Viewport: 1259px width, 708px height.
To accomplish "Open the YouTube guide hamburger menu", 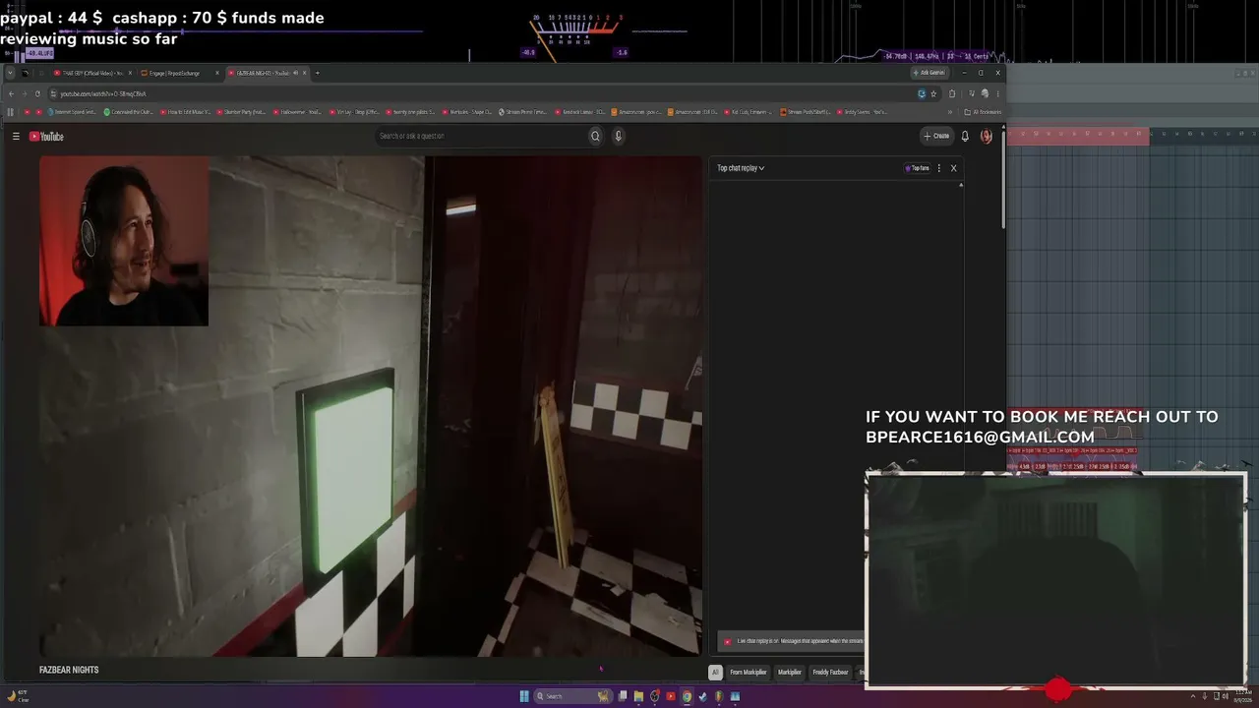I will pyautogui.click(x=16, y=137).
